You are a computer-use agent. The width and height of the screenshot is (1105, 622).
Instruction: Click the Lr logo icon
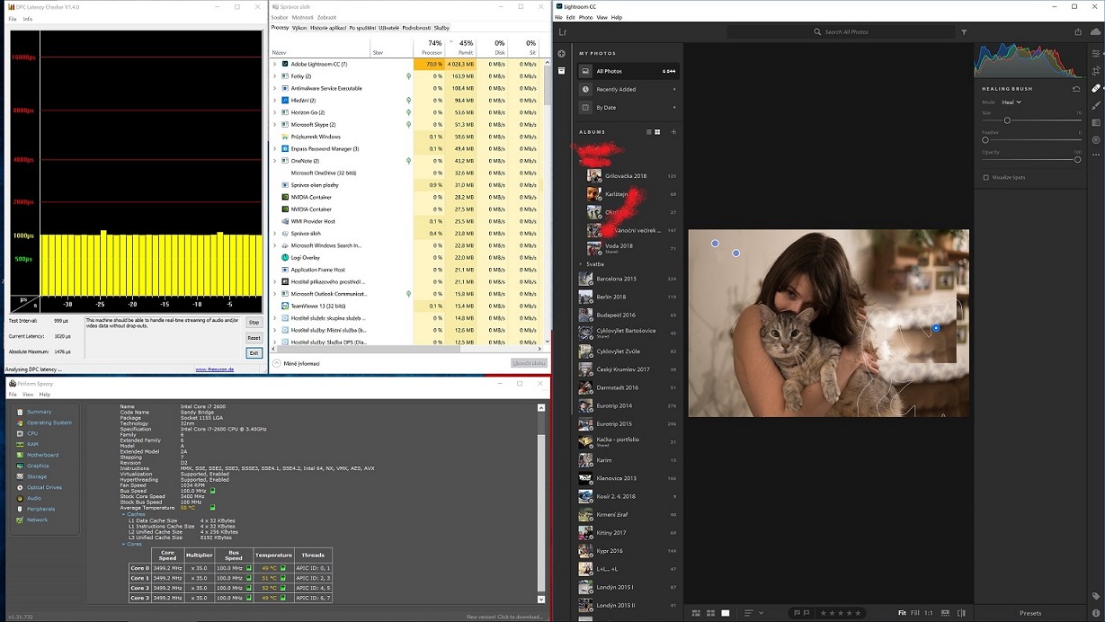[563, 32]
